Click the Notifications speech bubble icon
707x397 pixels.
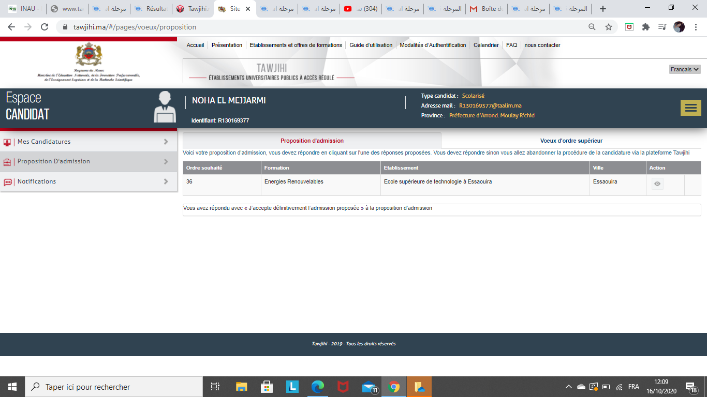8,182
